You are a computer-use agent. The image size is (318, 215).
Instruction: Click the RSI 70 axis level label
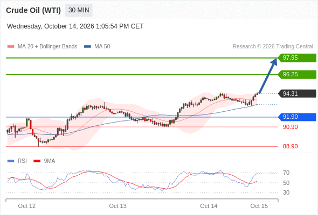(286, 173)
